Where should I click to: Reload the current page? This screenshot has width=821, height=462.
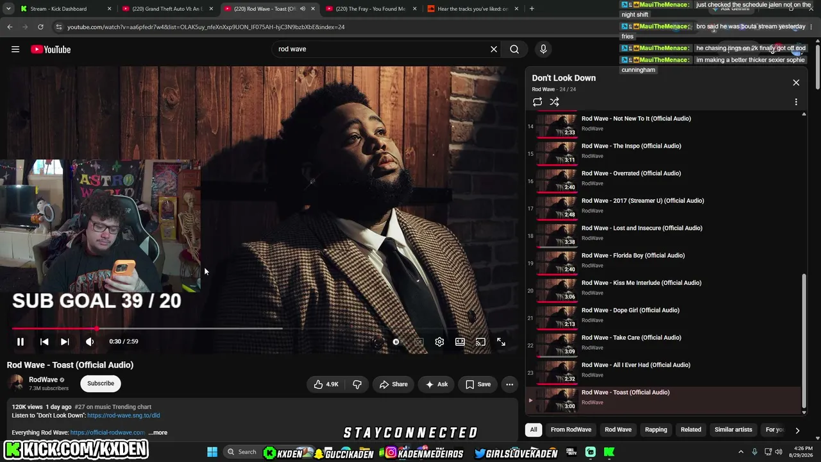[40, 27]
